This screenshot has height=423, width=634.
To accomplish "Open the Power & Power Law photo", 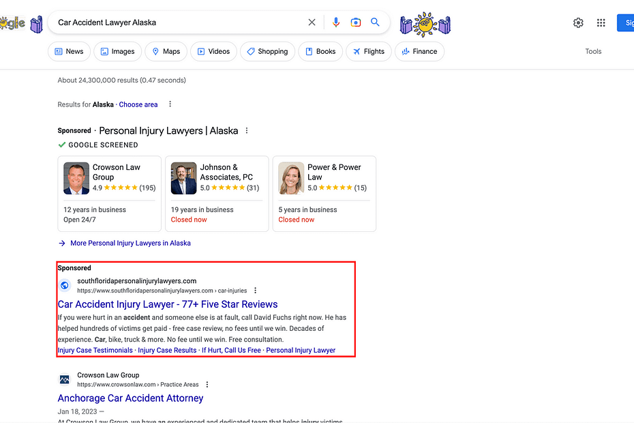I will click(x=291, y=179).
